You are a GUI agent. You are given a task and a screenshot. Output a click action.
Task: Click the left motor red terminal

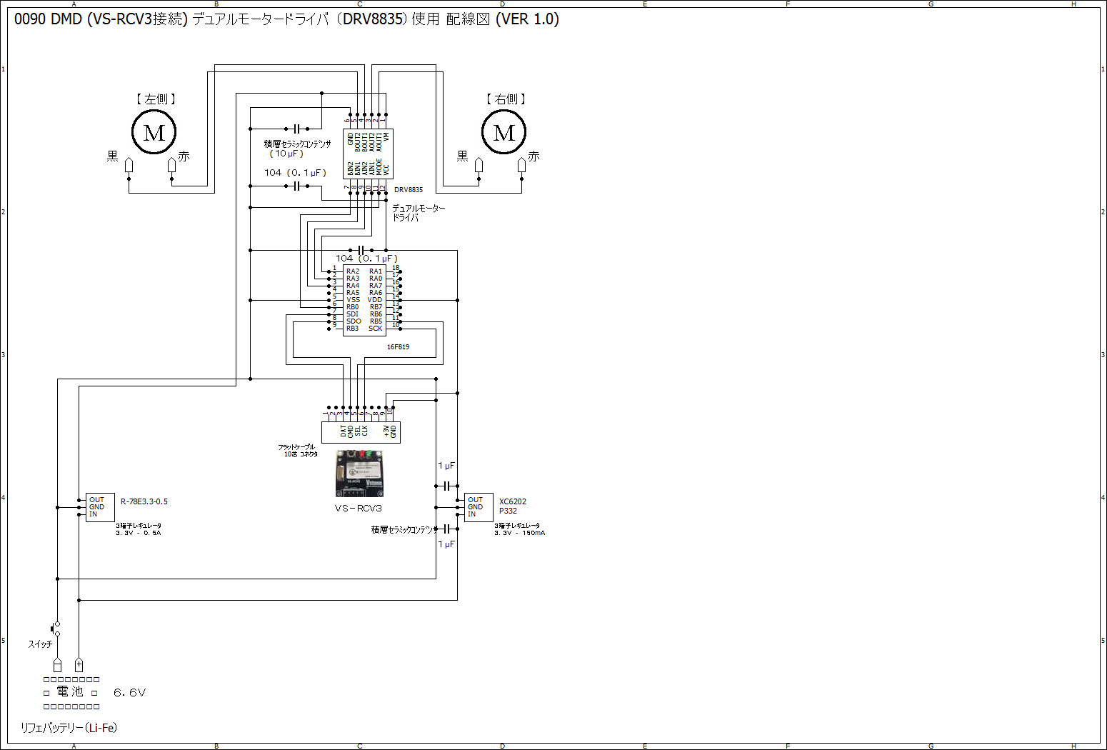pyautogui.click(x=171, y=166)
